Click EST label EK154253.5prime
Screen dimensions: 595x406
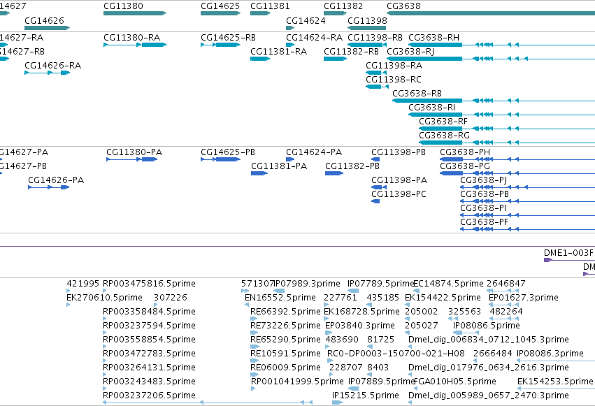point(555,382)
